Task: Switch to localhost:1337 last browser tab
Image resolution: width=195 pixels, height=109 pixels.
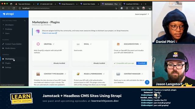Action: click(x=133, y=4)
